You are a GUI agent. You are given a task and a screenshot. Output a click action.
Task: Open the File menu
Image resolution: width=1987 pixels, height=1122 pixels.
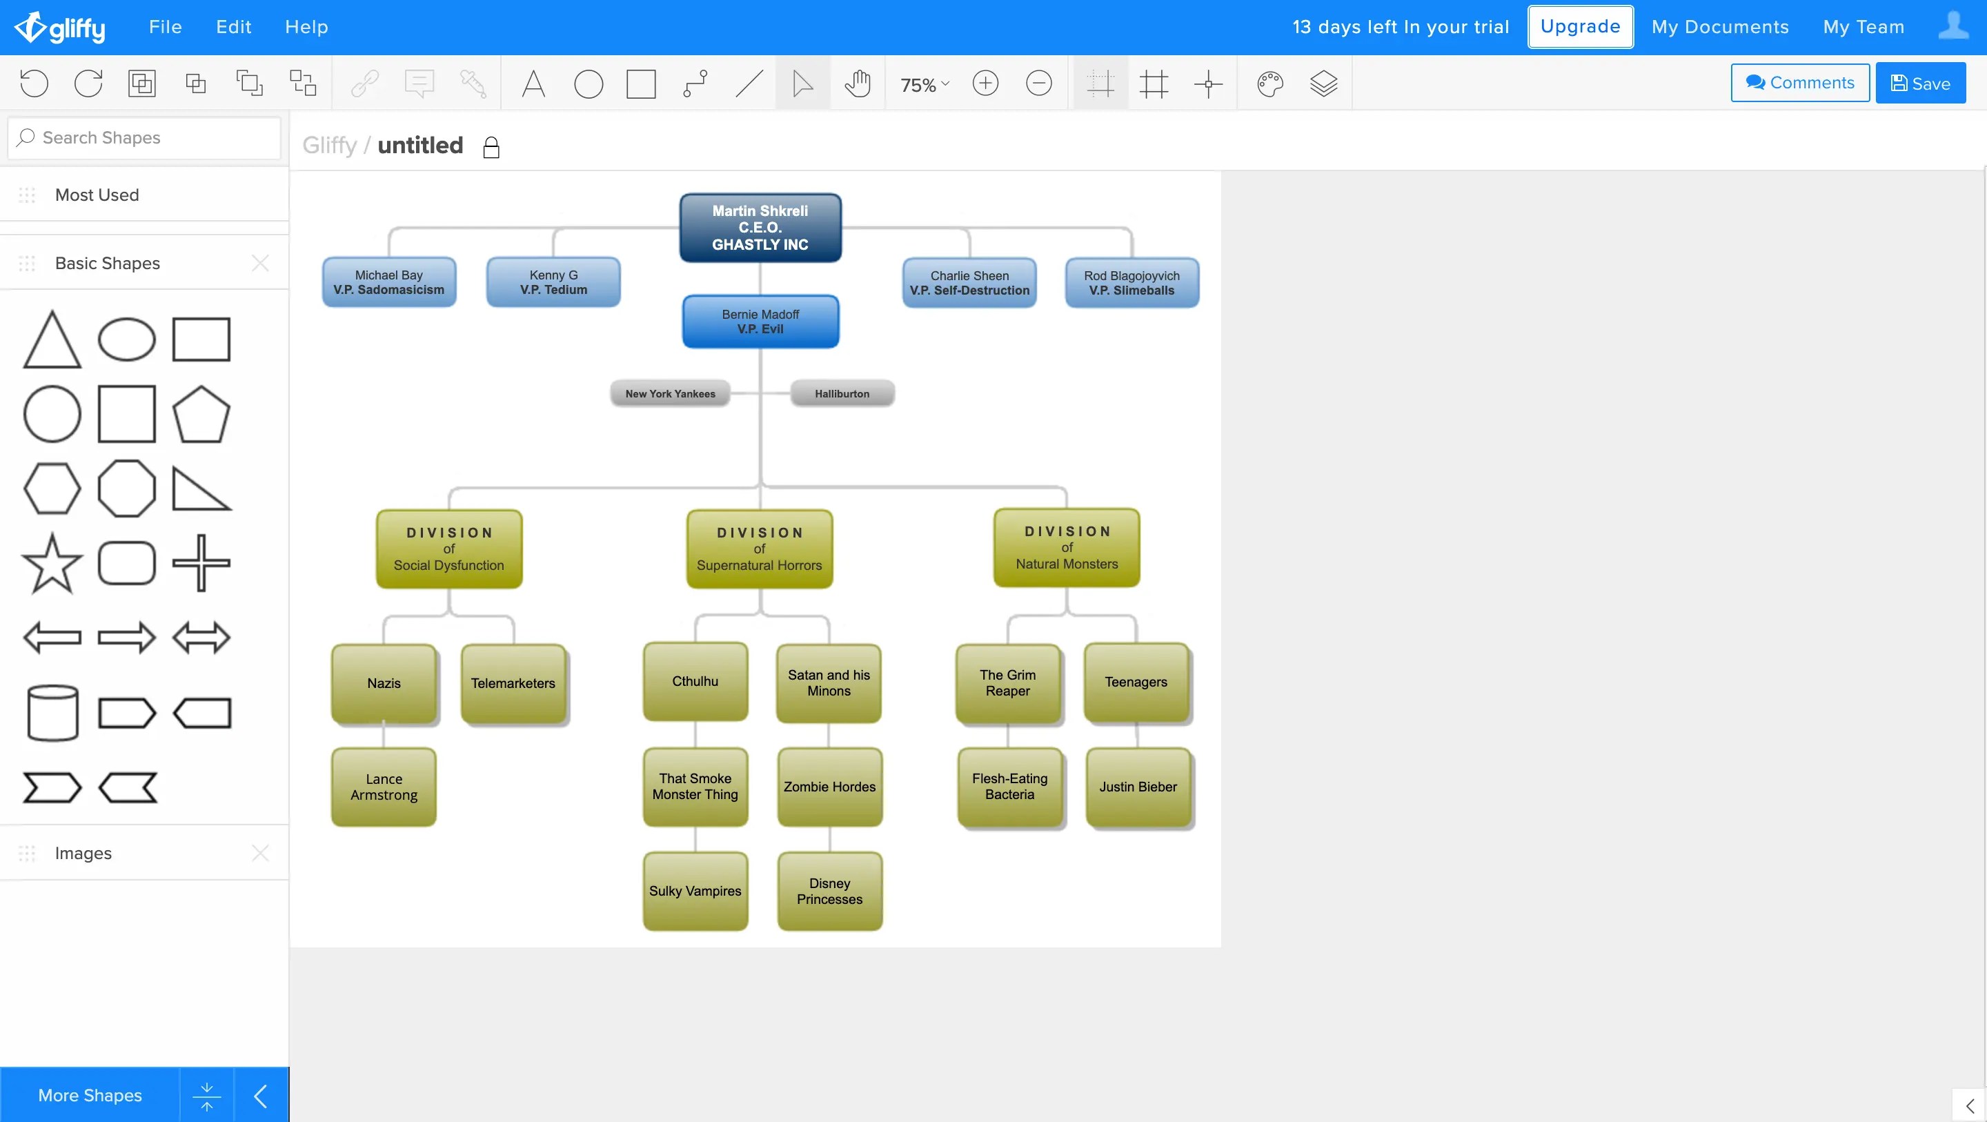(x=165, y=27)
